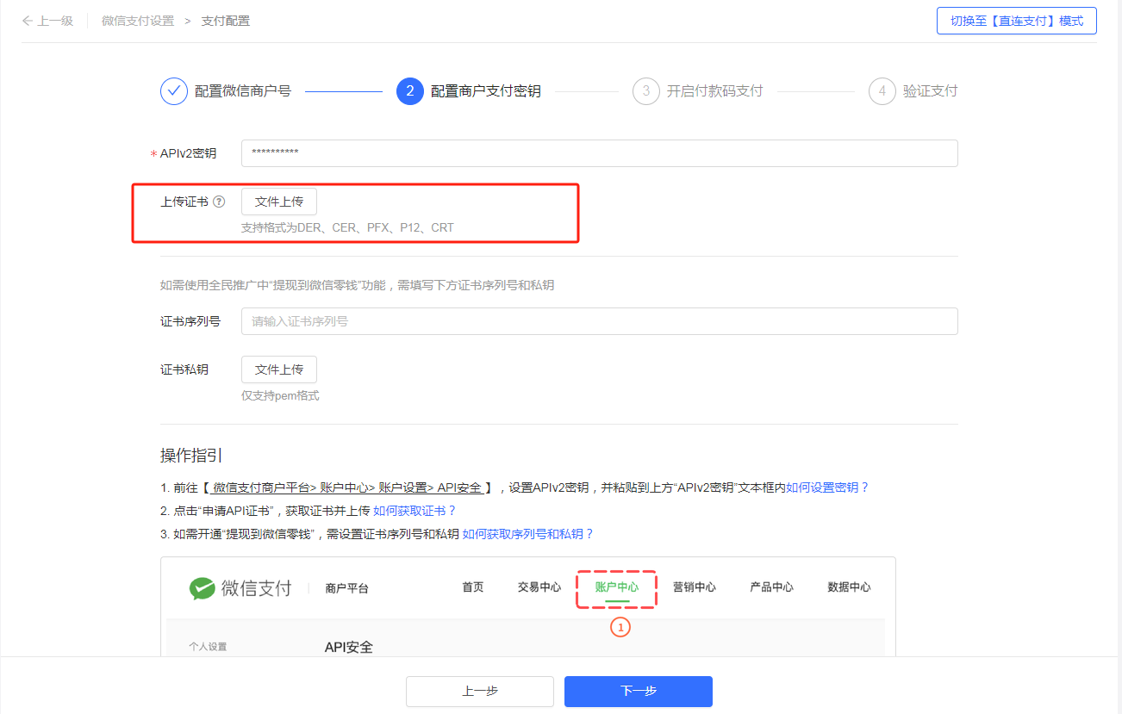1122x714 pixels.
Task: Select 支付配置 breadcrumb text
Action: point(226,21)
